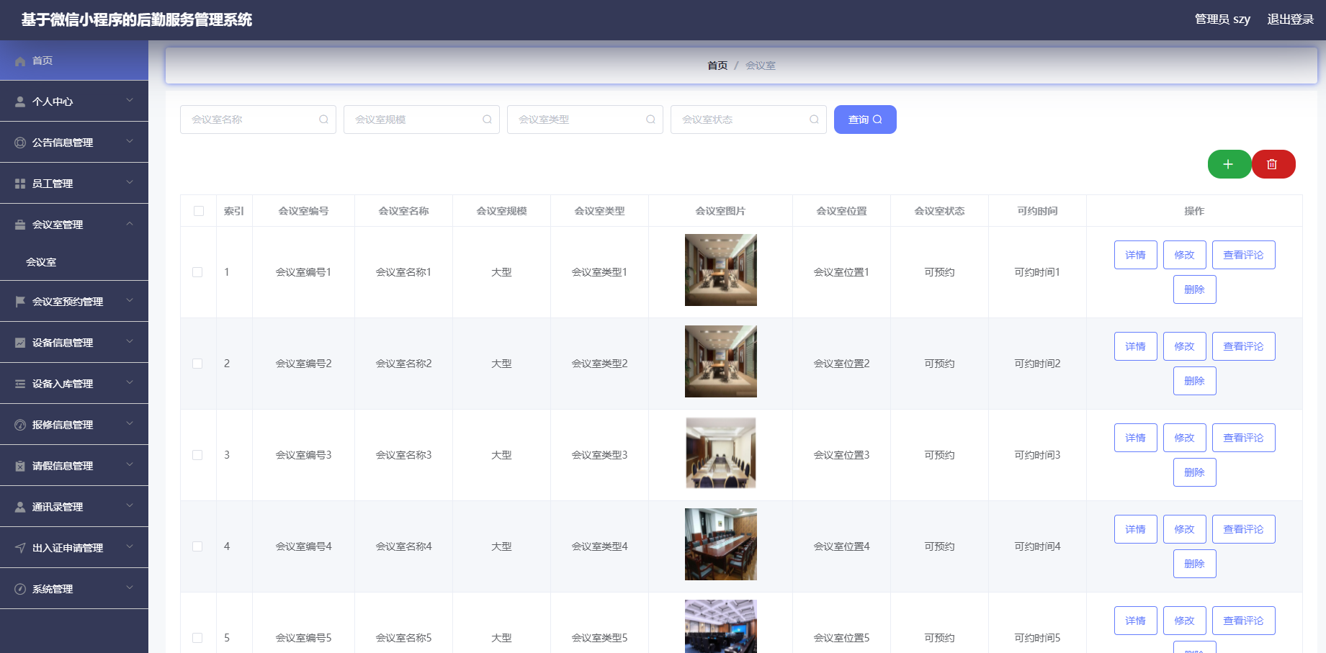The width and height of the screenshot is (1326, 653).
Task: Click the meeting room image in row 4
Action: 721,544
